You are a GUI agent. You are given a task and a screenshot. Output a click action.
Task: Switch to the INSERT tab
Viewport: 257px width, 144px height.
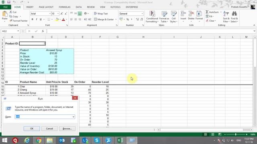[30, 7]
